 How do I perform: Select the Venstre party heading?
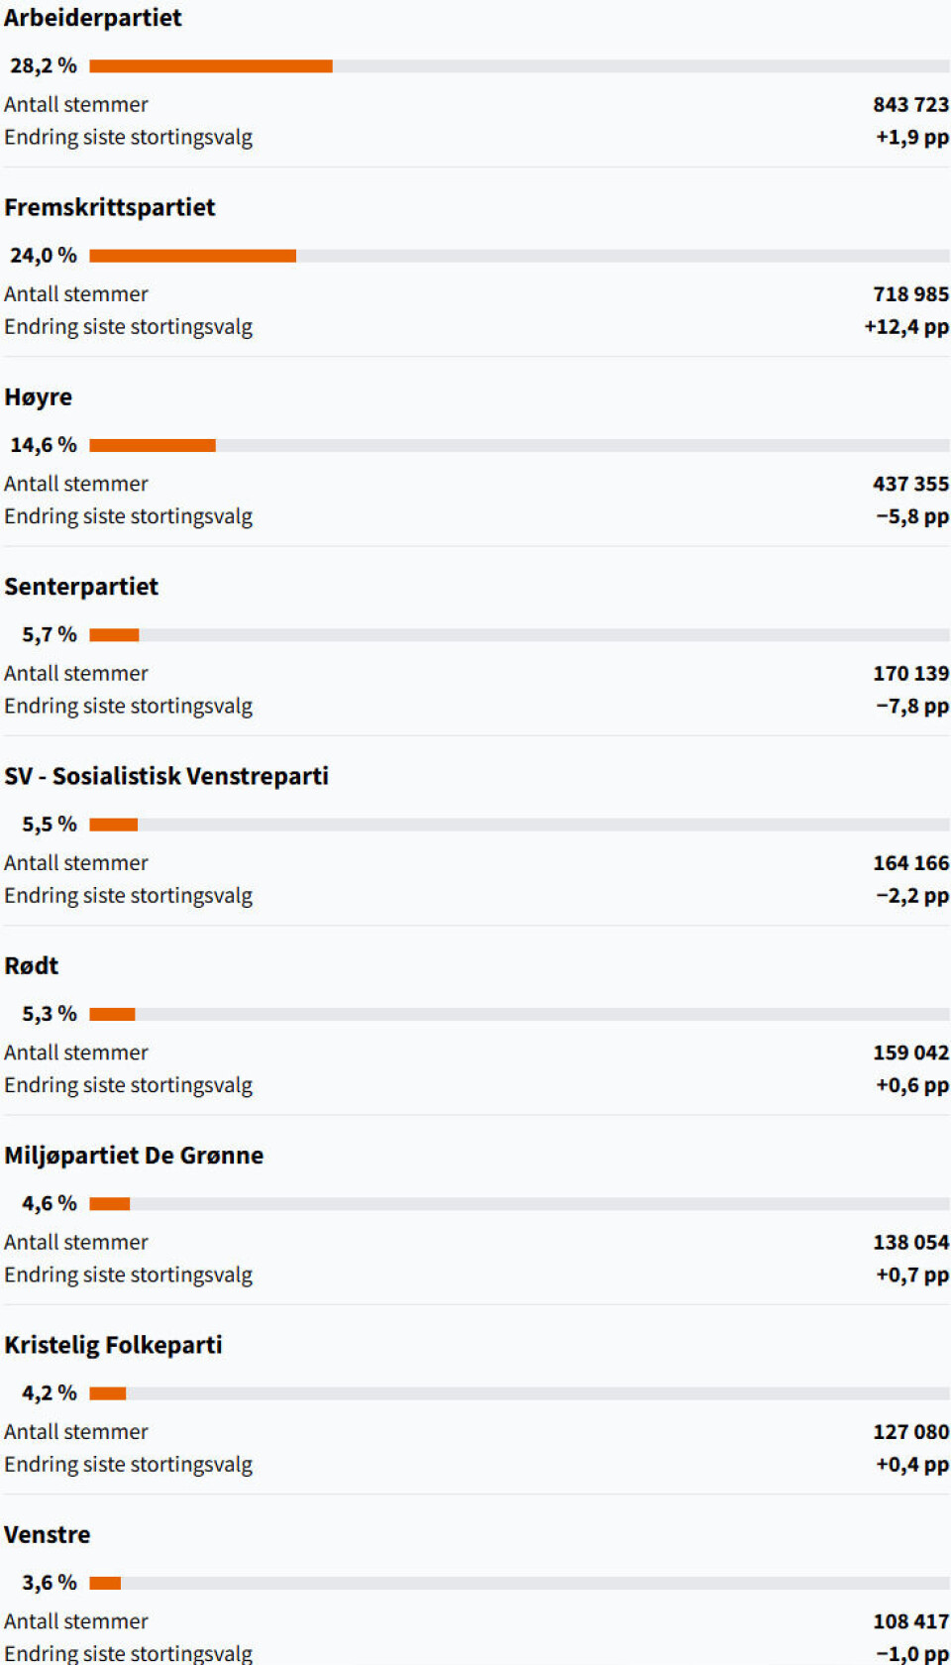coord(48,1535)
